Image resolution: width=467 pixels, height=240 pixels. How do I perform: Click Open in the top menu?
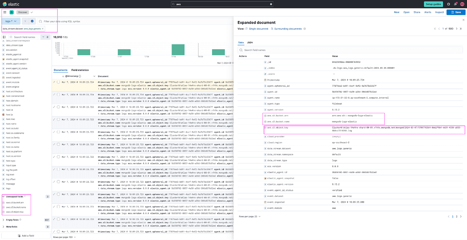click(406, 12)
